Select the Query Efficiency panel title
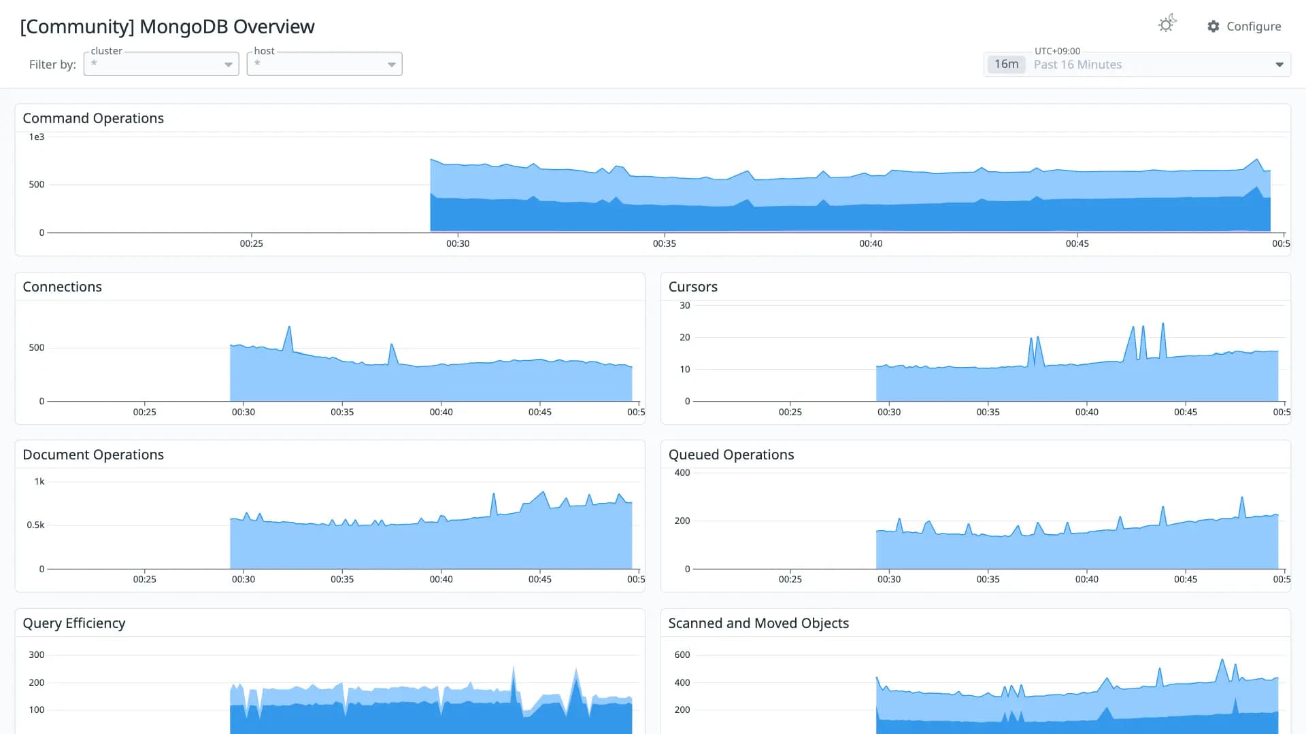Viewport: 1306px width, 734px height. point(73,623)
